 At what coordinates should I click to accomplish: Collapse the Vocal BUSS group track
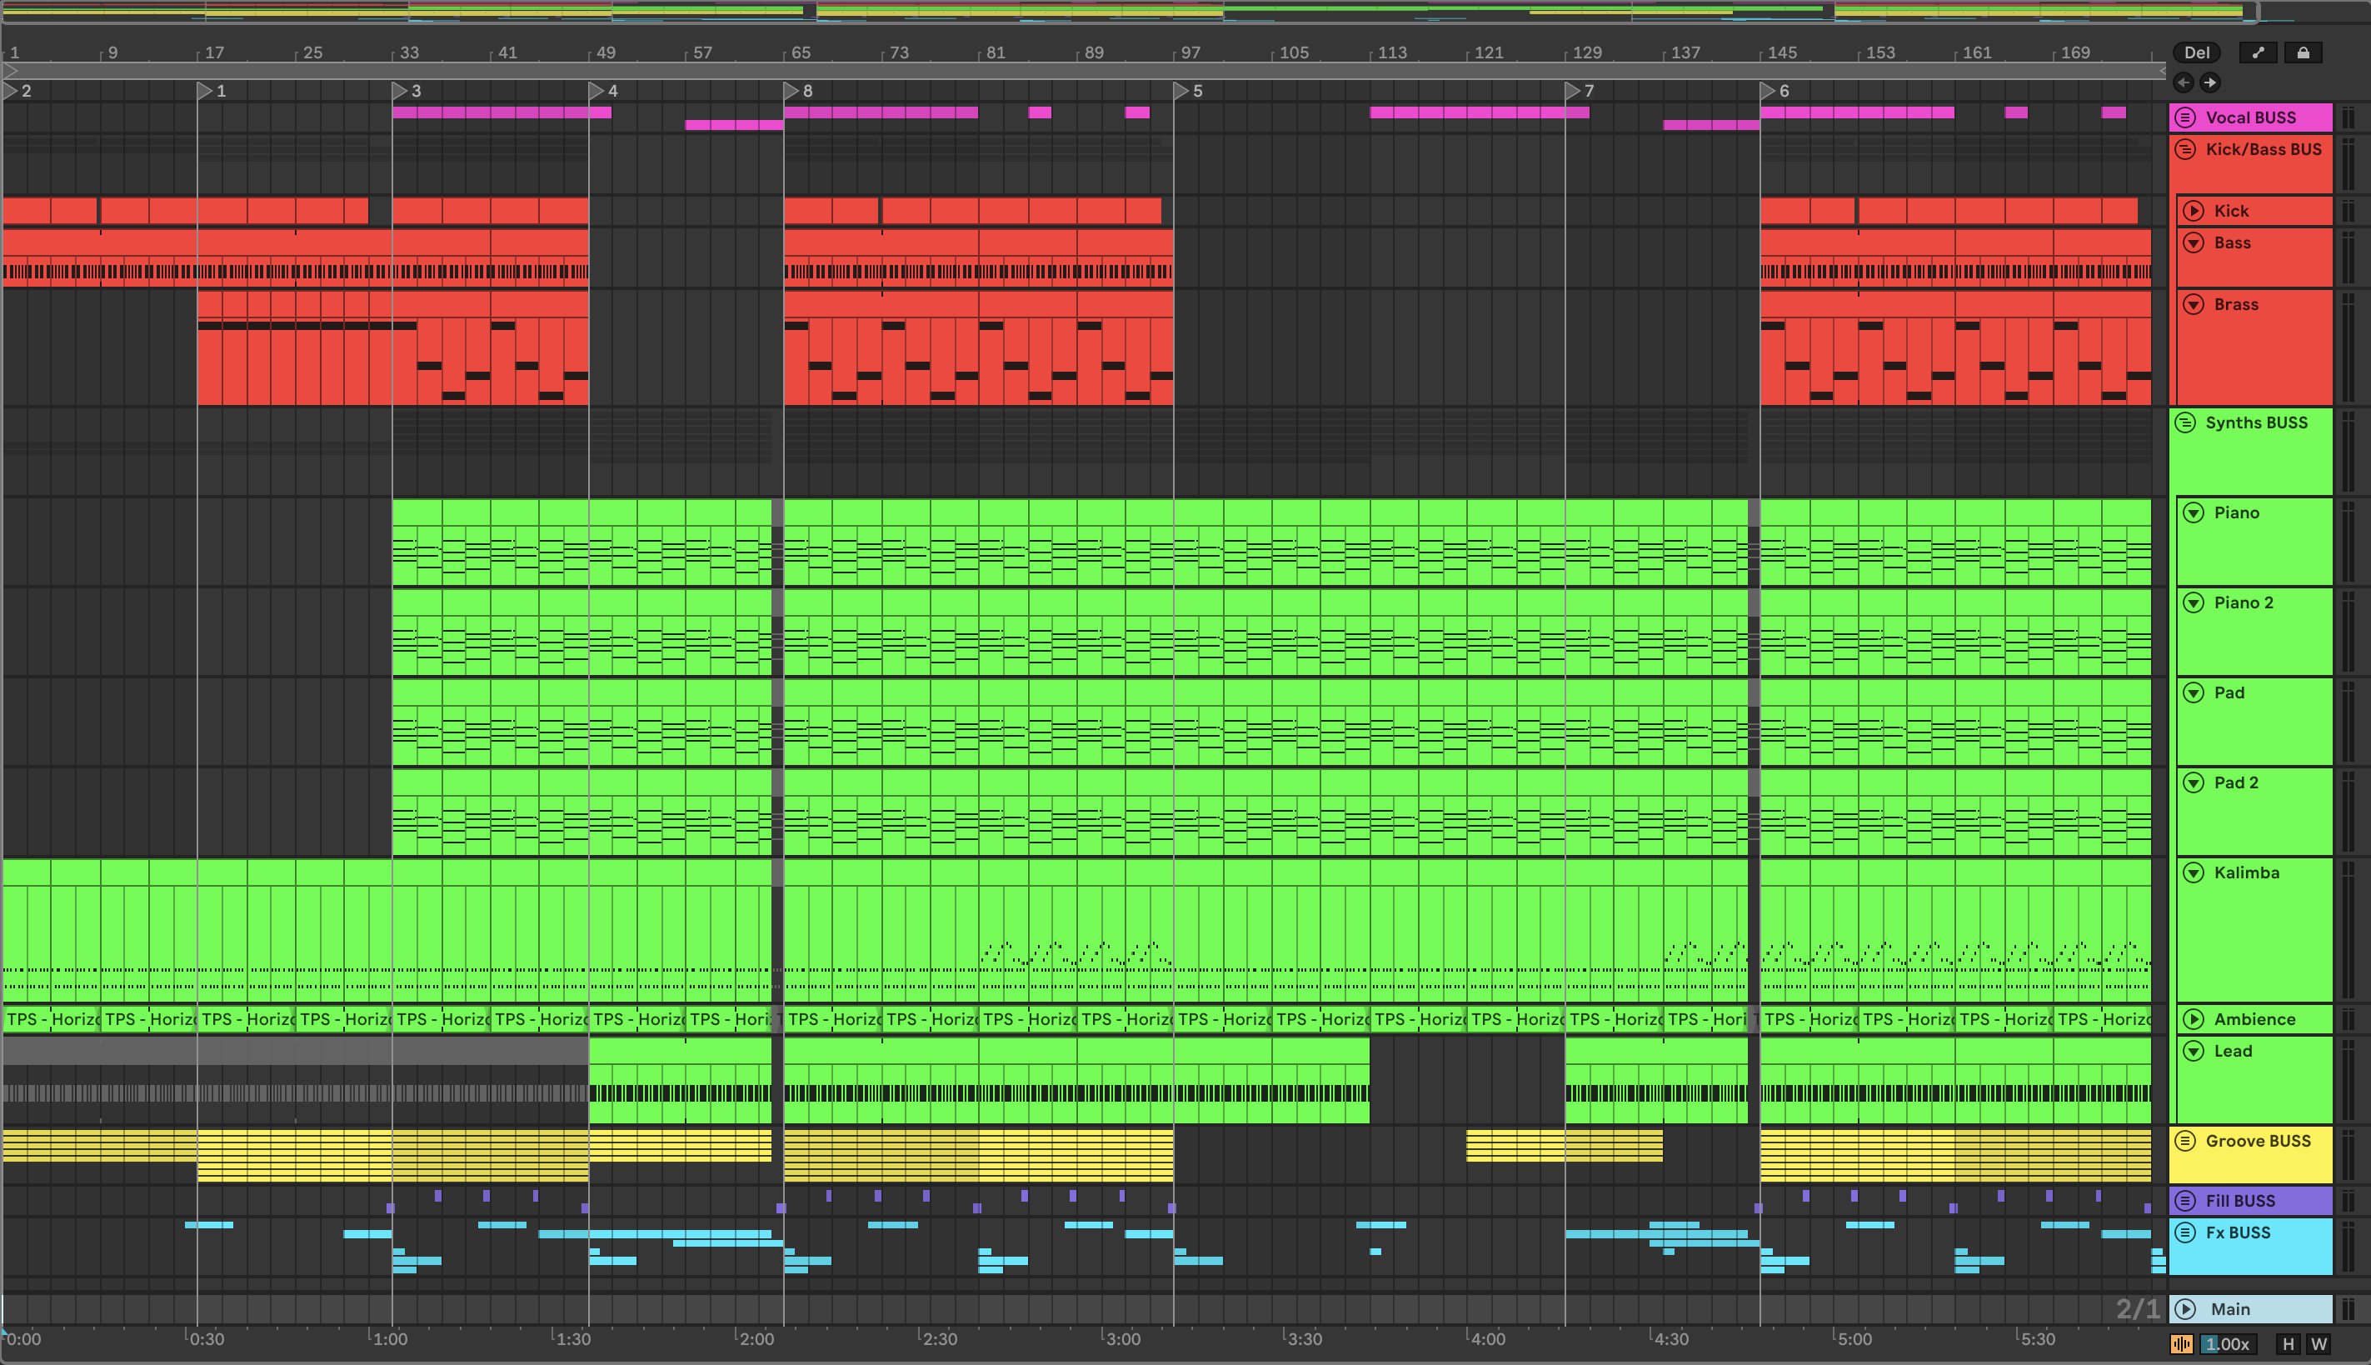click(x=2185, y=117)
